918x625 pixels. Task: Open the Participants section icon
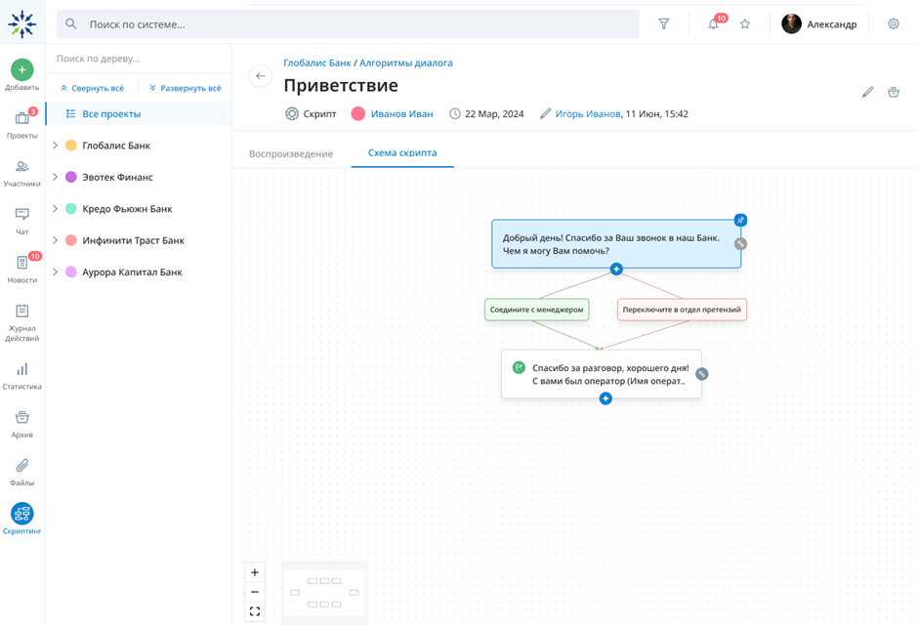21,166
